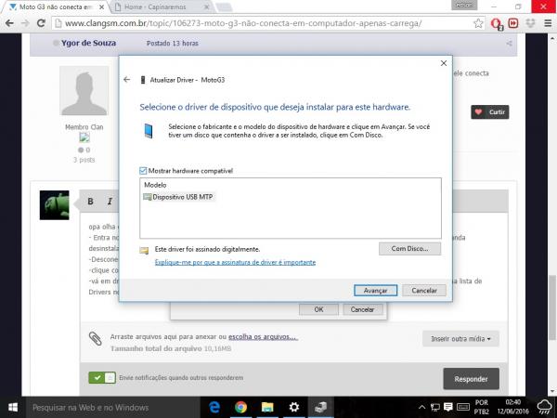Toggle notifications when others reply switch
This screenshot has height=418, width=557.
point(102,377)
